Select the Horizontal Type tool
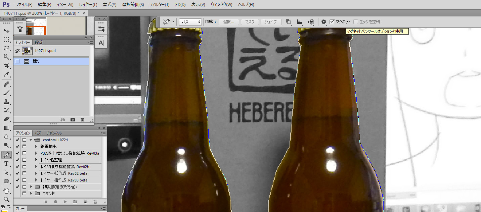 pos(6,164)
